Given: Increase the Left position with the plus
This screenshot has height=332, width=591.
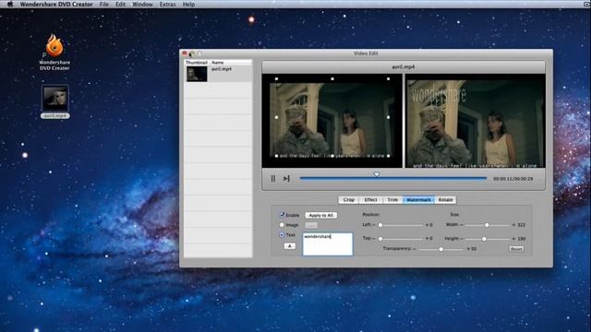Looking at the screenshot, I should click(427, 225).
